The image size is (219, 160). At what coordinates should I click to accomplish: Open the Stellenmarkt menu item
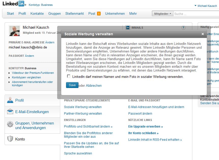[x=74, y=14]
